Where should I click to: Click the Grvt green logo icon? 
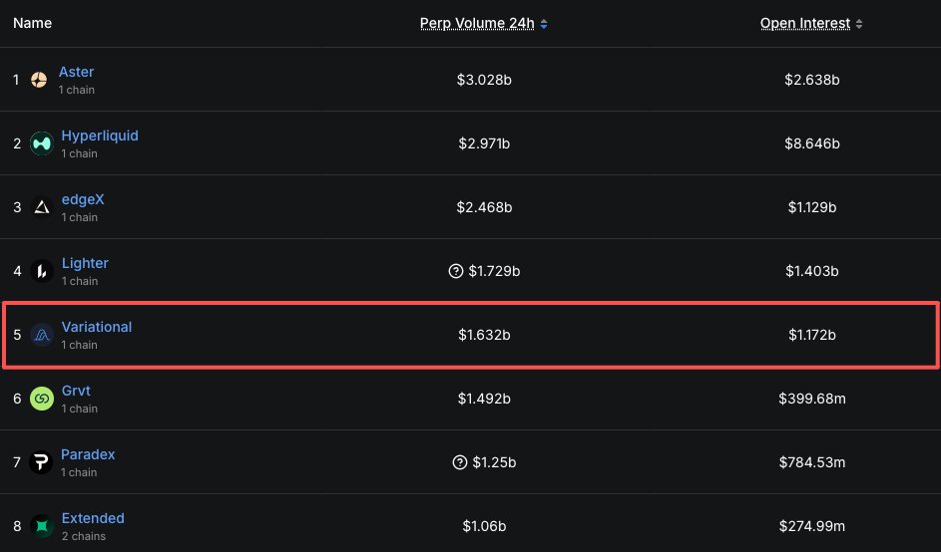click(41, 399)
